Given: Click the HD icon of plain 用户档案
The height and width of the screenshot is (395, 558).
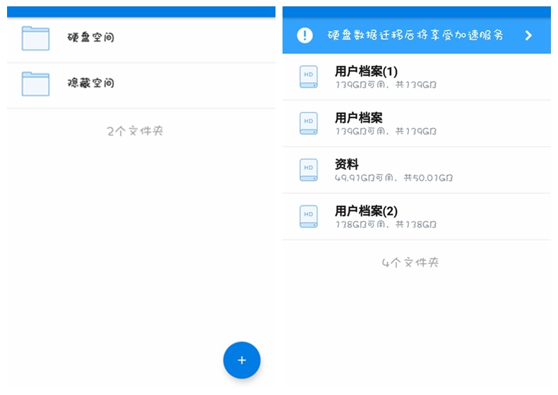Looking at the screenshot, I should click(309, 123).
